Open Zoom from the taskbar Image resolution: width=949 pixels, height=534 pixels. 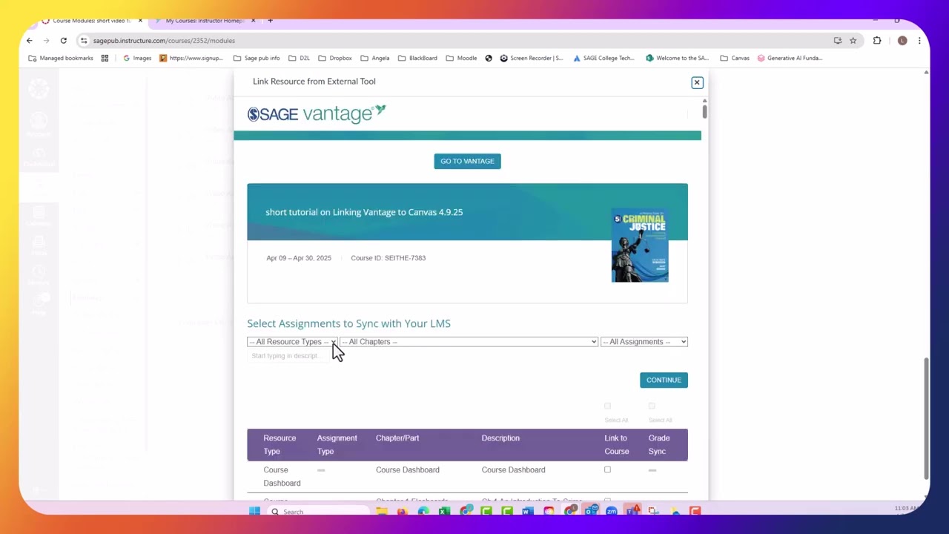612,512
